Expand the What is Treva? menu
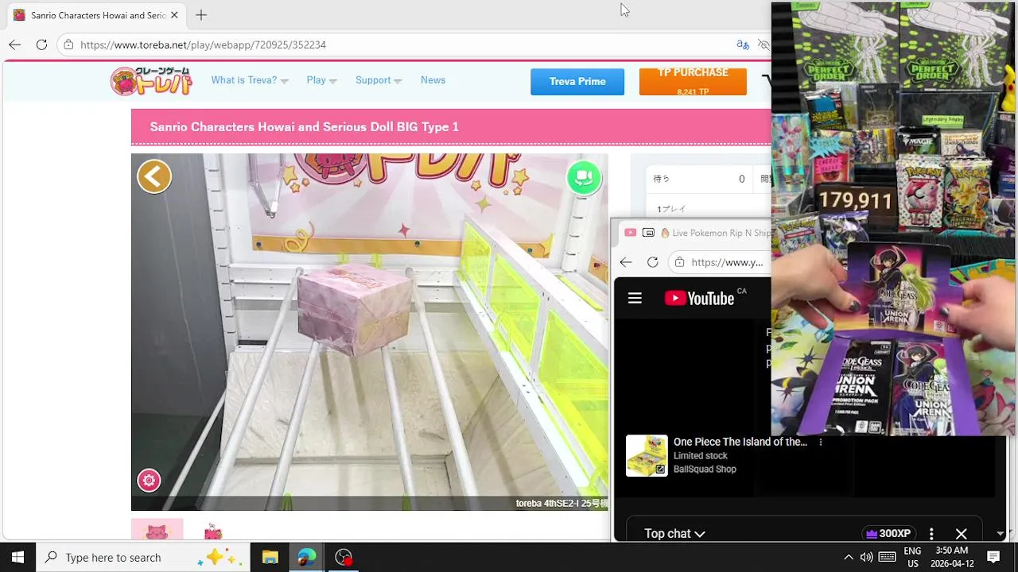This screenshot has width=1018, height=572. click(x=250, y=80)
